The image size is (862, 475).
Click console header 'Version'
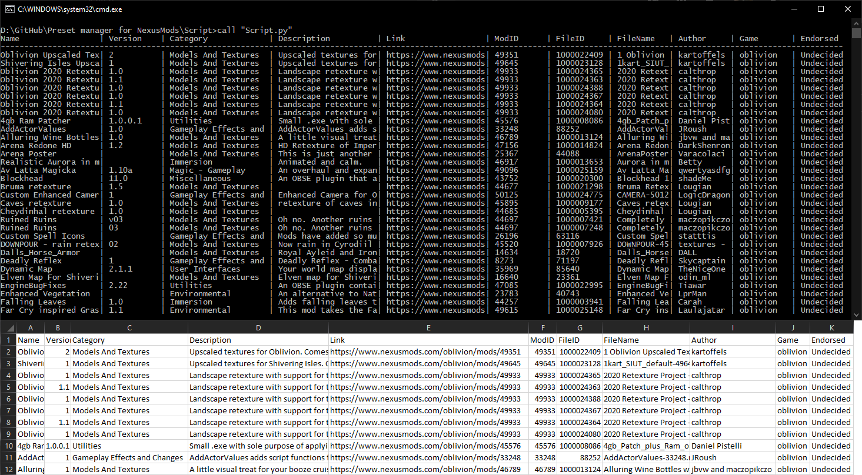(x=125, y=38)
